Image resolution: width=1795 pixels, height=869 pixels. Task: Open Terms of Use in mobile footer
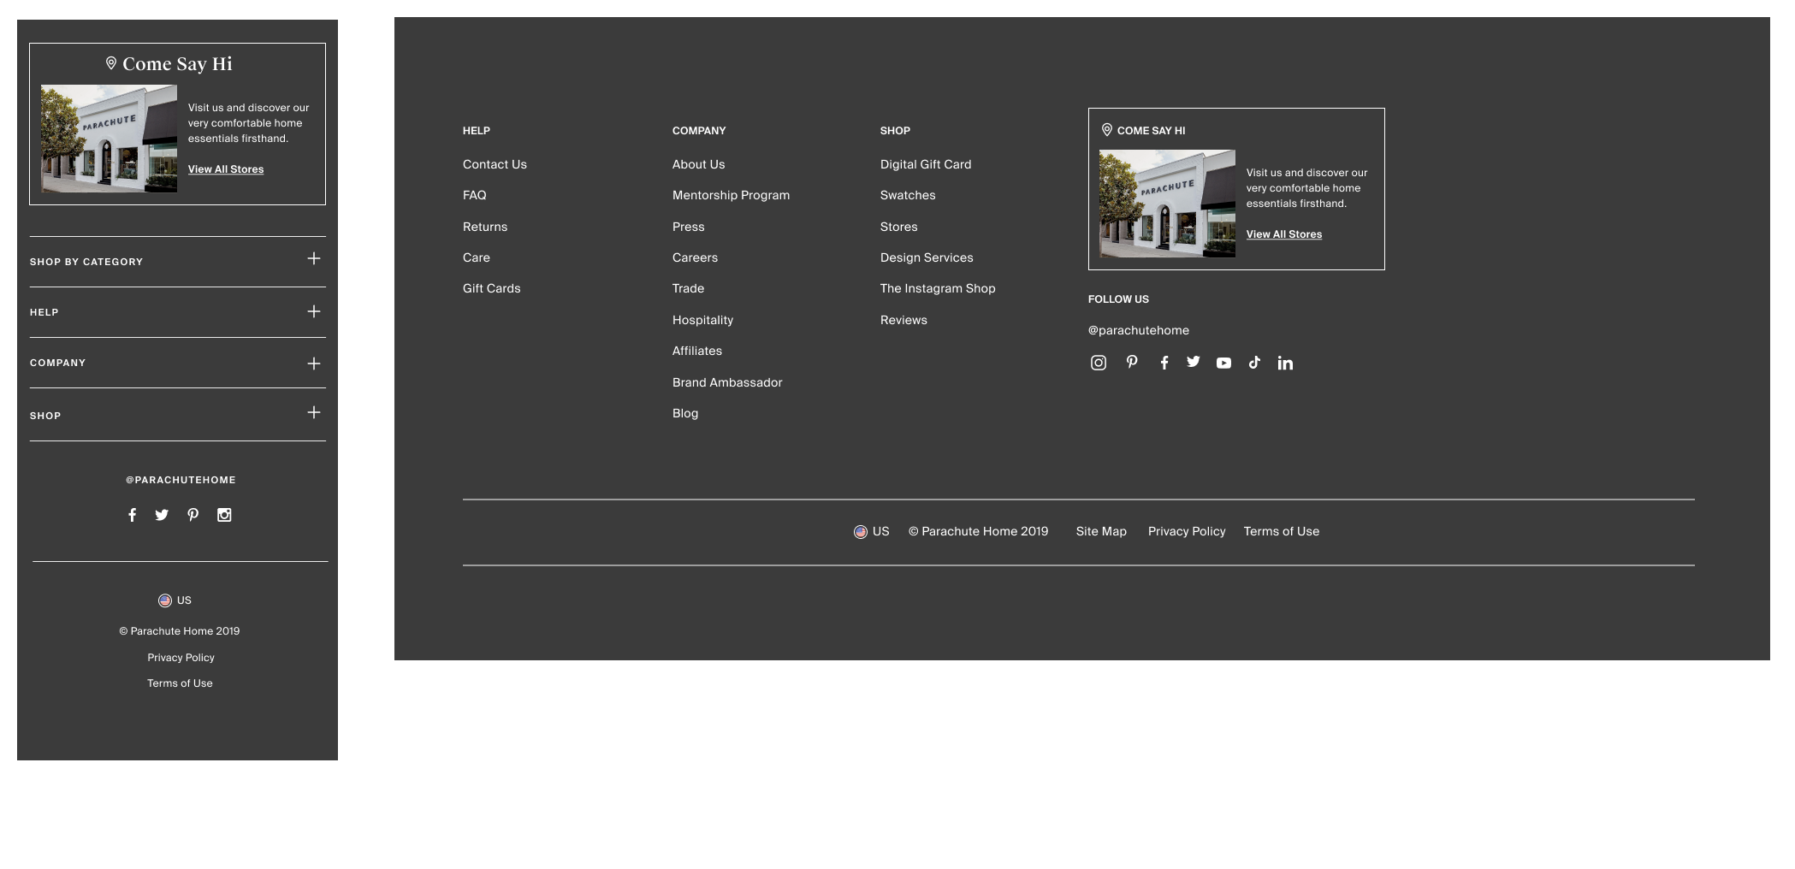[x=180, y=683]
